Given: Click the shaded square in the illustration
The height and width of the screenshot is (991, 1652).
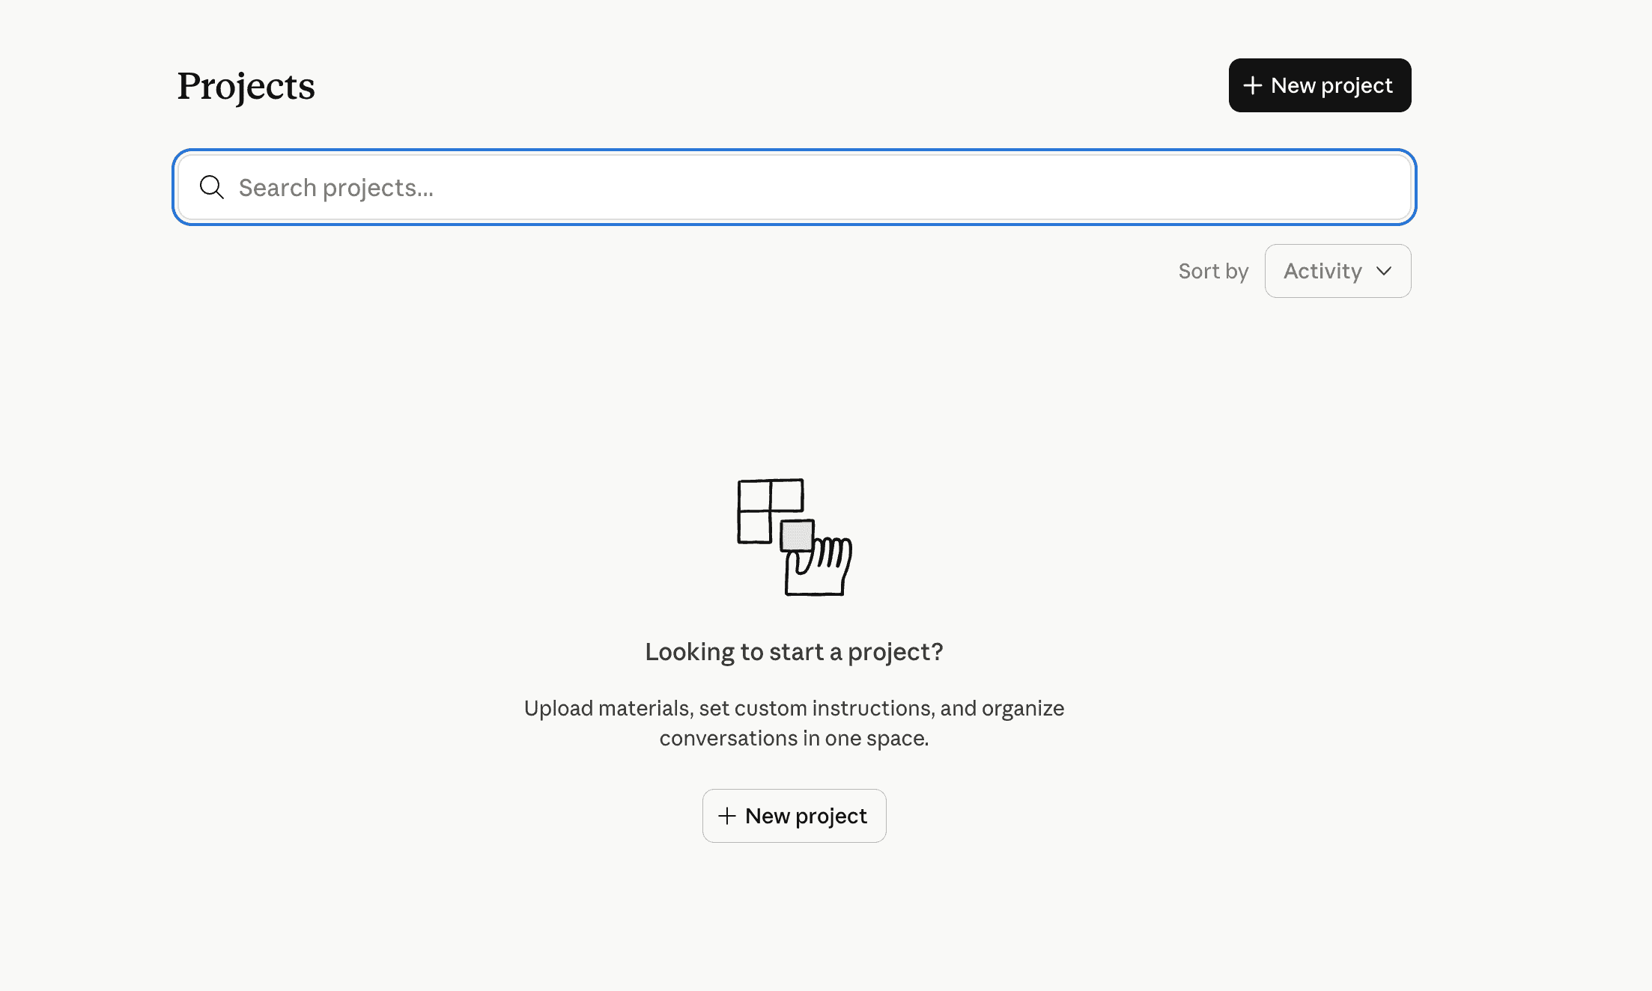Looking at the screenshot, I should 797,536.
